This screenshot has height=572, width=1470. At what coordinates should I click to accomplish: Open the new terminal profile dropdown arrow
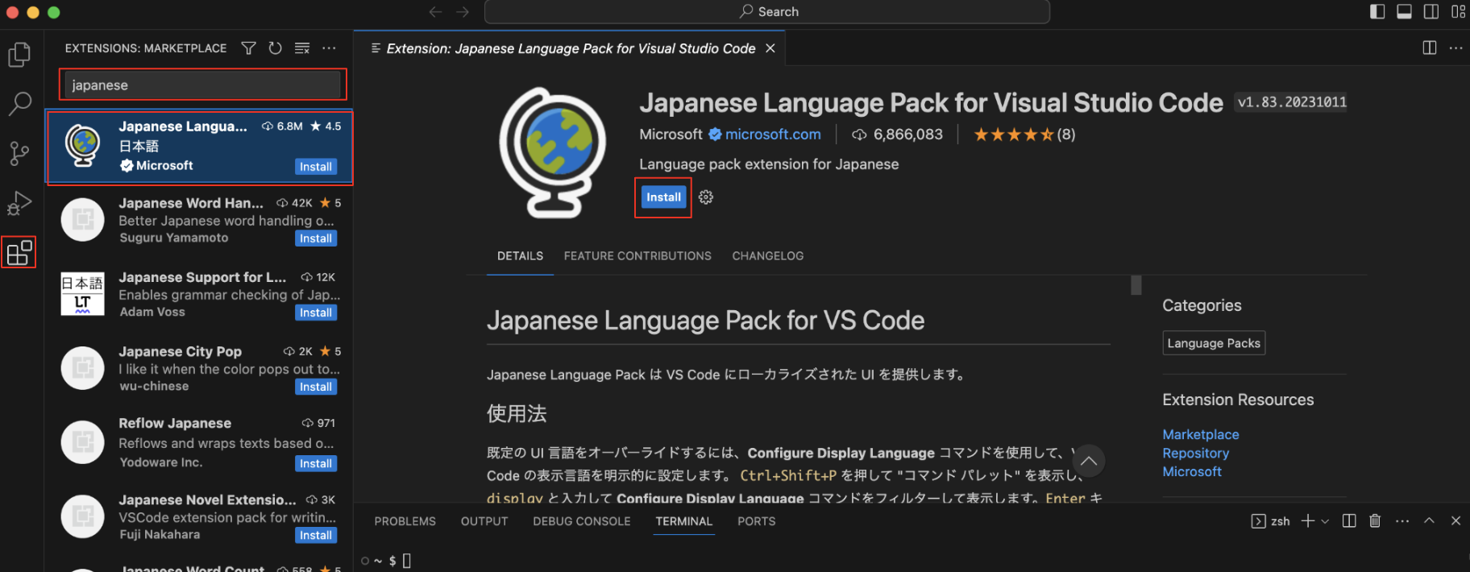click(x=1325, y=521)
